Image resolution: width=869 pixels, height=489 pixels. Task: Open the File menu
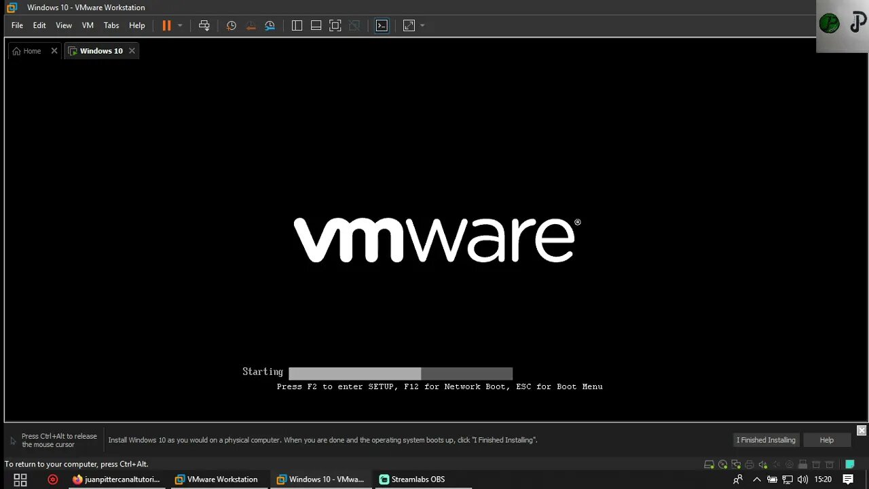(17, 25)
